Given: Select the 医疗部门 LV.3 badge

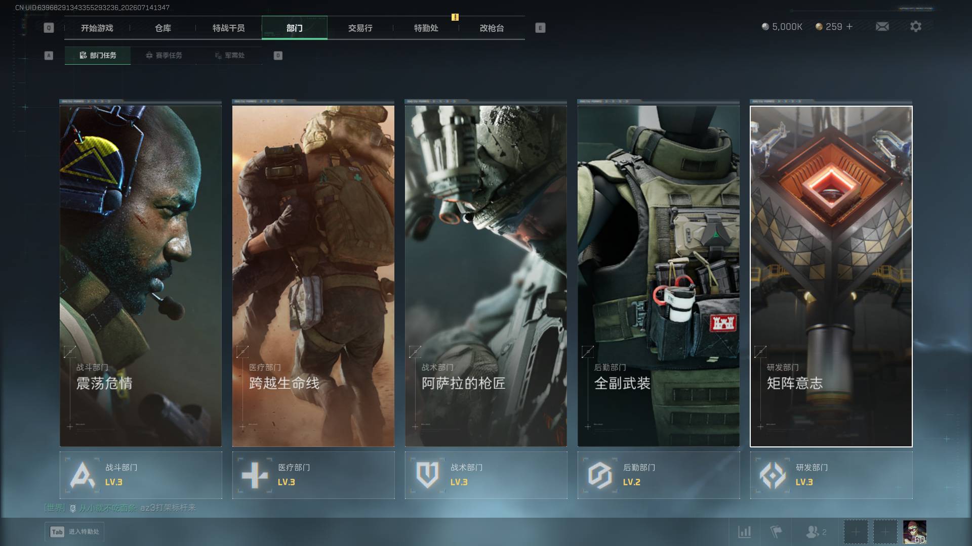Looking at the screenshot, I should (313, 475).
